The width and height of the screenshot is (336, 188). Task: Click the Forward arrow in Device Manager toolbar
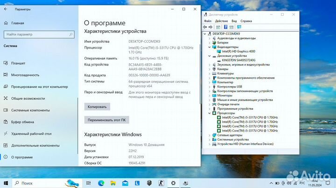click(x=210, y=27)
